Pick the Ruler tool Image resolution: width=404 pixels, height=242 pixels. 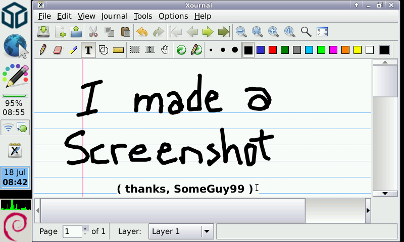coord(119,50)
